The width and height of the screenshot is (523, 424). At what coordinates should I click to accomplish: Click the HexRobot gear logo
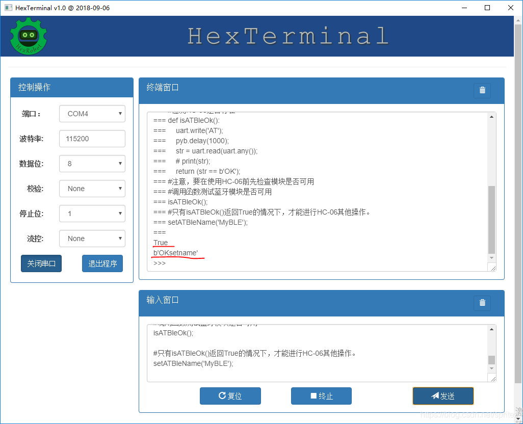click(29, 36)
